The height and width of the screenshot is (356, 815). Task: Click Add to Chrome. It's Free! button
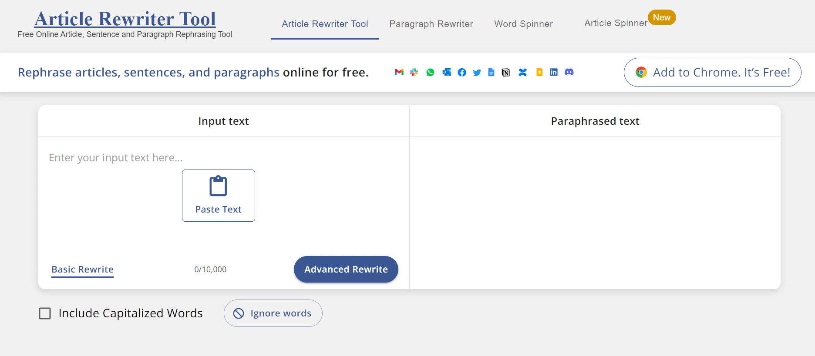pyautogui.click(x=712, y=72)
